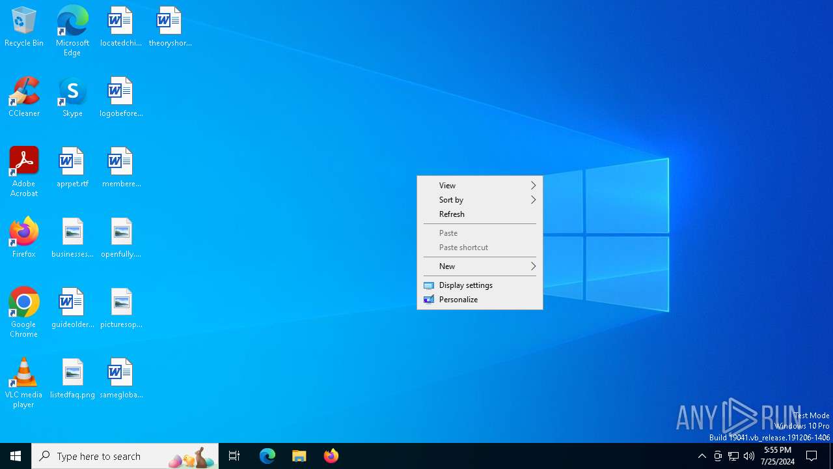Launch Firefox from the taskbar
This screenshot has height=469, width=833.
click(x=331, y=456)
